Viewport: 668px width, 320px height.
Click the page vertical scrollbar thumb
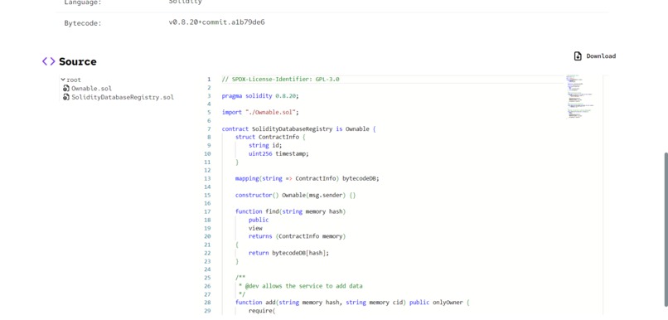[666, 230]
